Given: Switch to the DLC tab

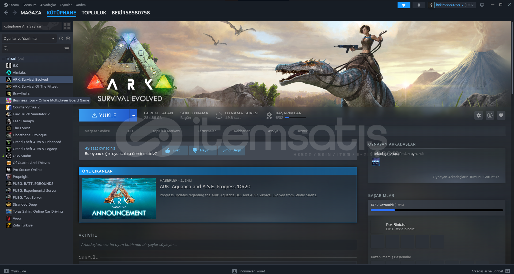Looking at the screenshot, I should tap(131, 131).
